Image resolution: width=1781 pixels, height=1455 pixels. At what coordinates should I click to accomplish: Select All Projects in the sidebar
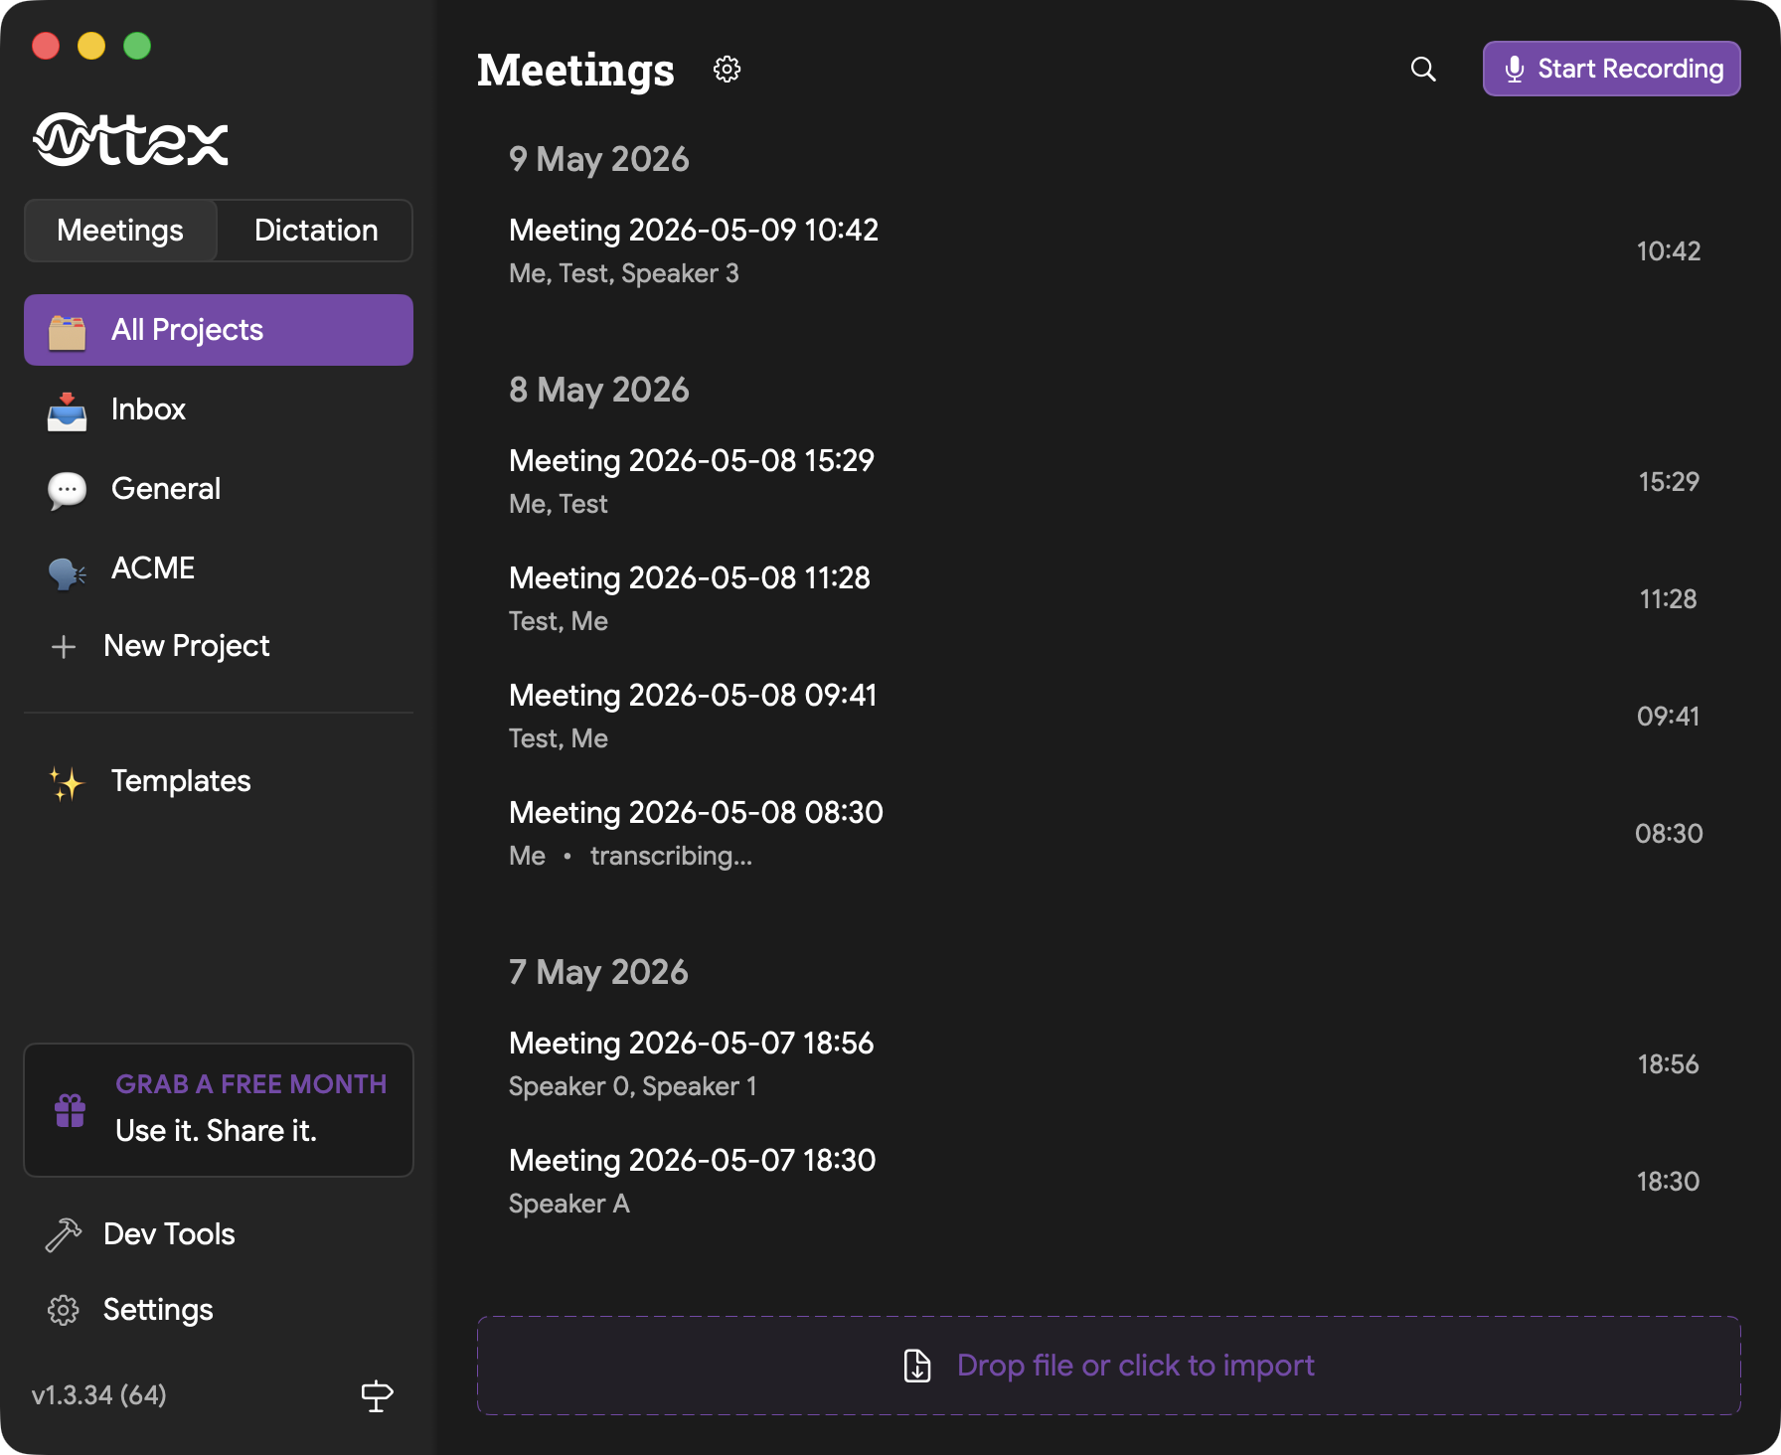coord(219,330)
